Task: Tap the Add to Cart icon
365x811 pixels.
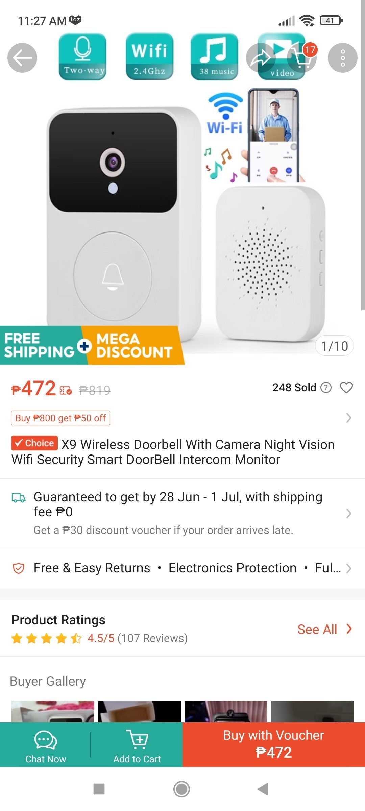Action: 137,739
